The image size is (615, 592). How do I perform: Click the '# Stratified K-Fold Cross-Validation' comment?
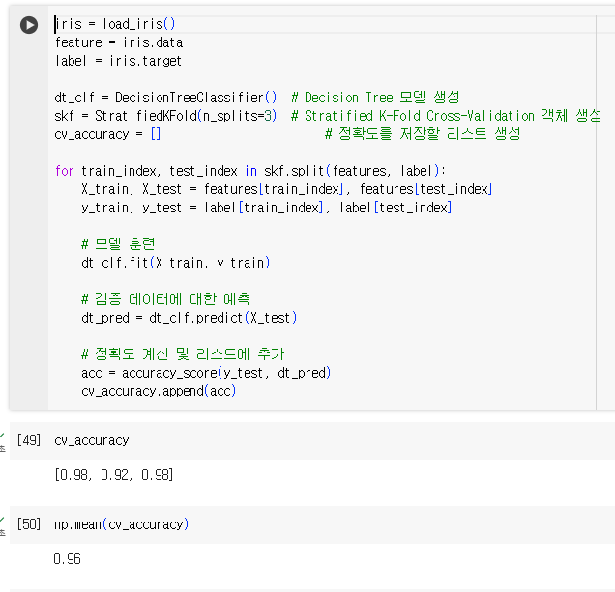tap(446, 116)
